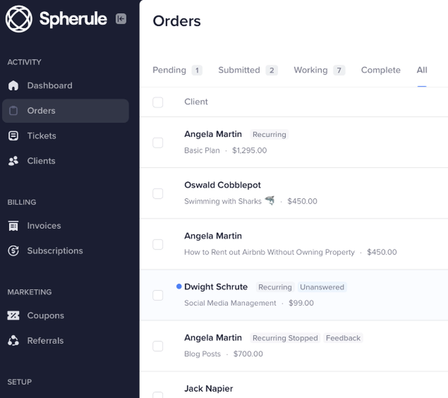Check the select-all checkbox in the Client header
This screenshot has width=448, height=398.
(x=158, y=102)
